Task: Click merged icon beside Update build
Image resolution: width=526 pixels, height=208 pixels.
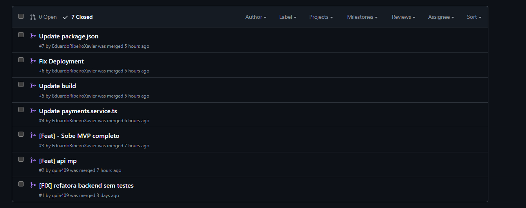Action: pos(33,85)
